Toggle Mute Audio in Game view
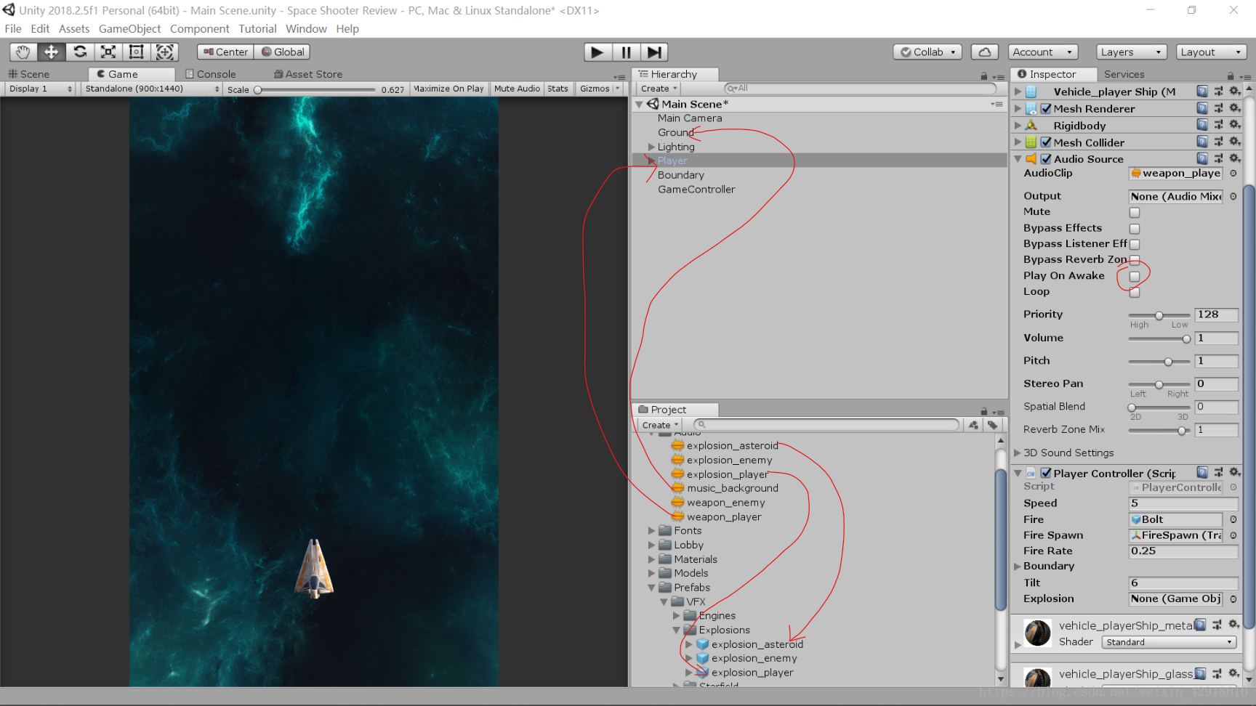This screenshot has height=706, width=1256. (517, 89)
